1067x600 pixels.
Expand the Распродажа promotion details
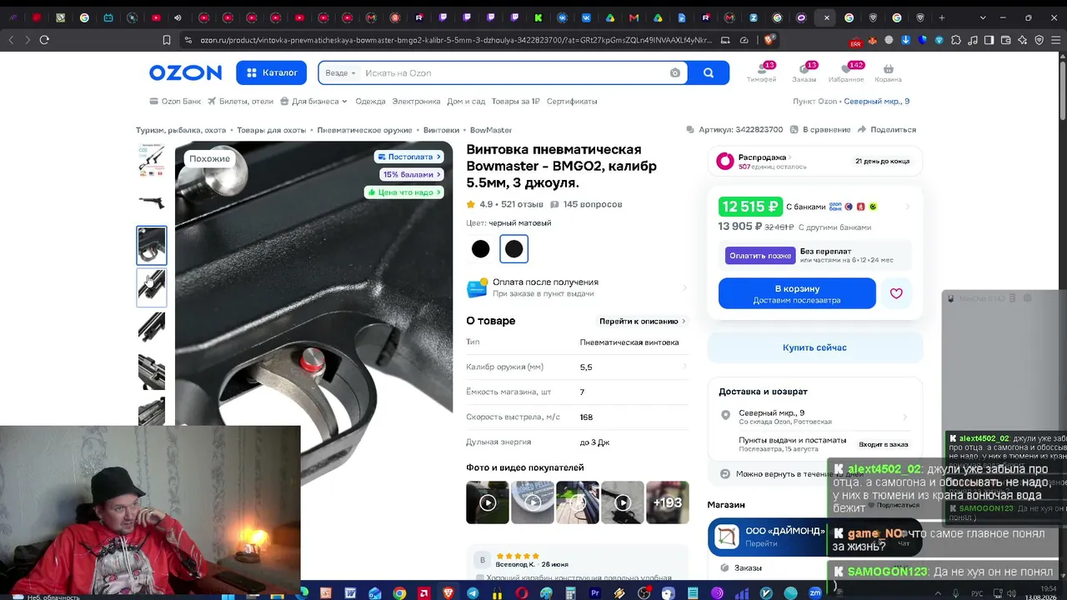tap(815, 161)
